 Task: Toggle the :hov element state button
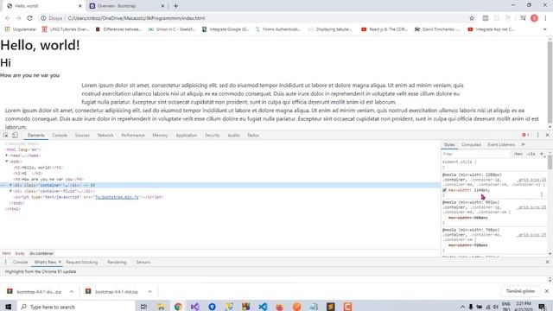[518, 154]
